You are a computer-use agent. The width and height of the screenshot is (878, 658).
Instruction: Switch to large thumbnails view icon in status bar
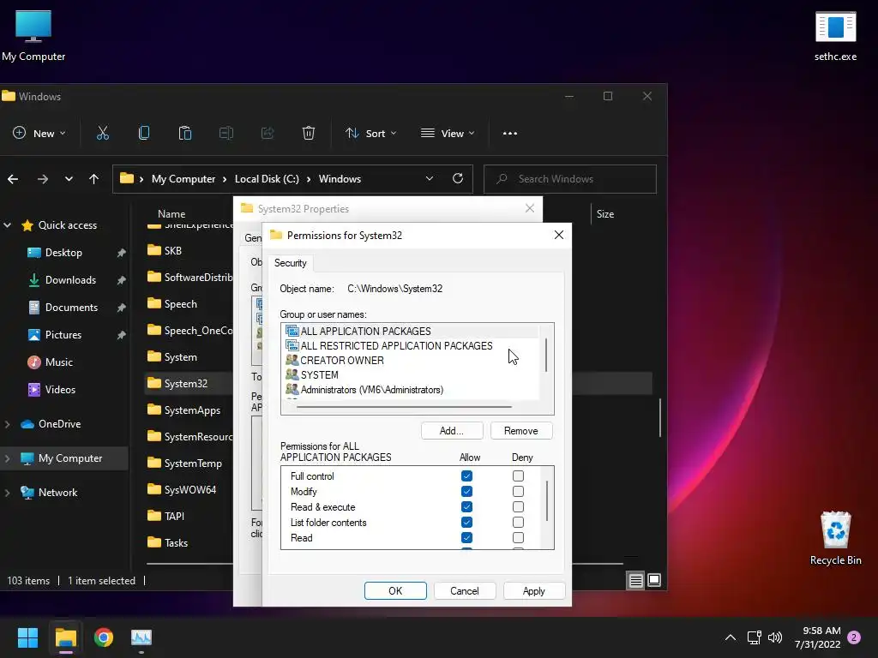pos(654,581)
